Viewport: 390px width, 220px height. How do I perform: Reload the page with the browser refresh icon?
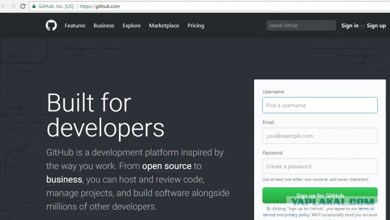pos(23,6)
